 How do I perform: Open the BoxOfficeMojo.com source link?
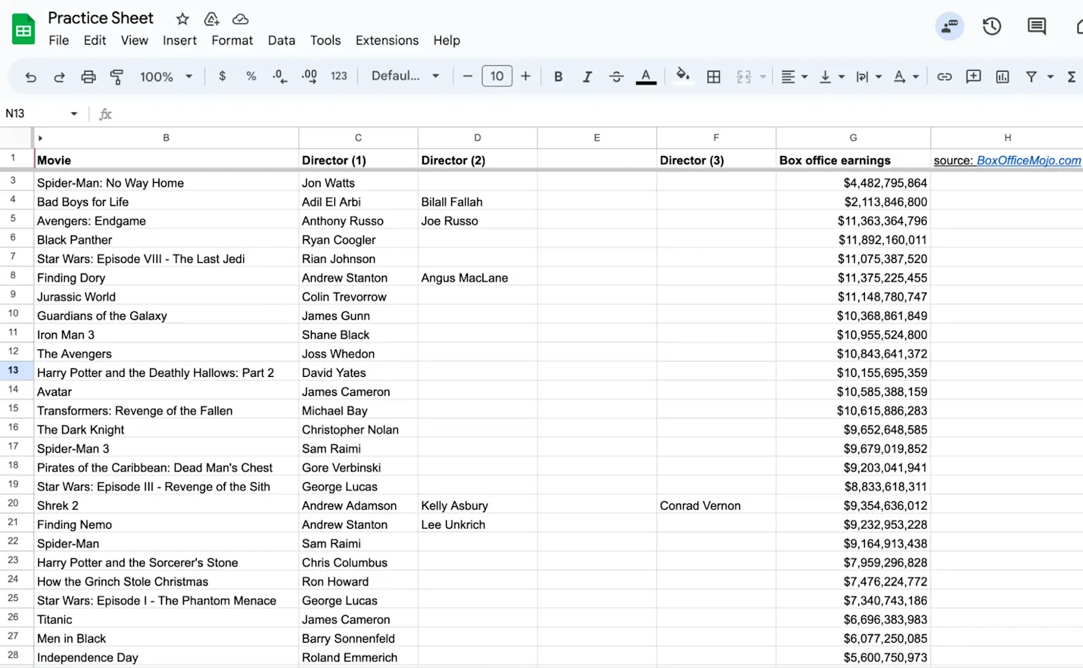1029,160
